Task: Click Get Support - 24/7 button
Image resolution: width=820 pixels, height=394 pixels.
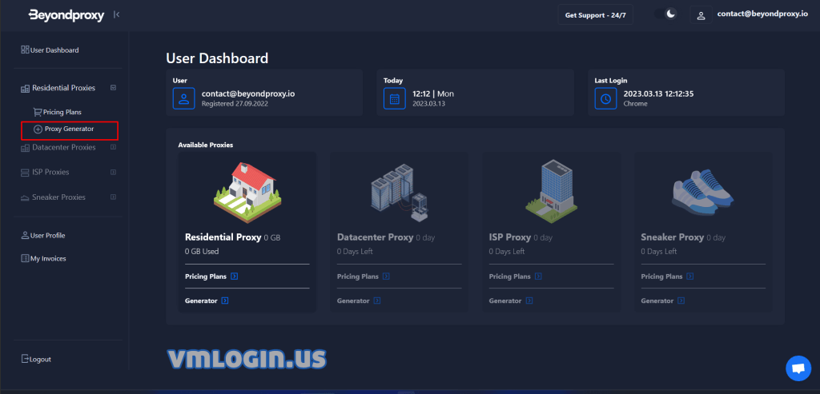Action: coord(595,14)
